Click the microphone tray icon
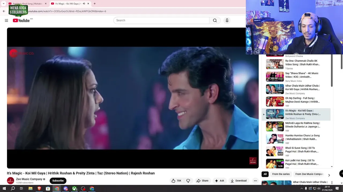Screen dimensions: 343x192 [x=306, y=189]
